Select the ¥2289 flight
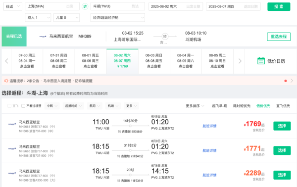Screen dimensions: 297x187 point(282,175)
